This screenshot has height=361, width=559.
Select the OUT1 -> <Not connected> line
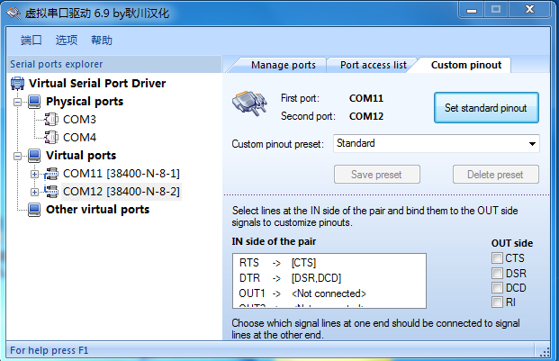click(329, 293)
